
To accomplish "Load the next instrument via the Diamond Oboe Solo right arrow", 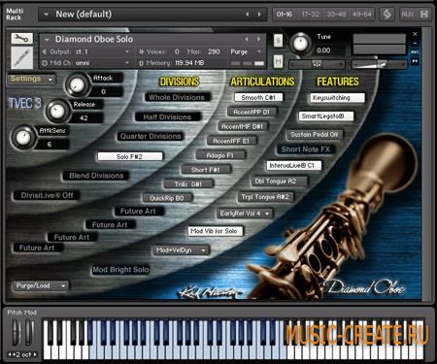I will (258, 40).
